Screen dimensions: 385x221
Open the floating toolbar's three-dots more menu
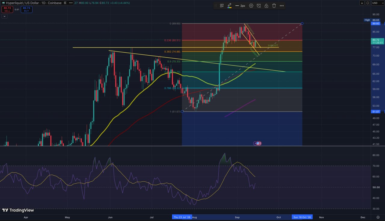282,6
